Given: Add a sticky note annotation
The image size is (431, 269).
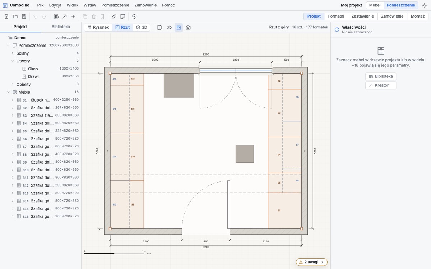Looking at the screenshot, I should [x=123, y=16].
